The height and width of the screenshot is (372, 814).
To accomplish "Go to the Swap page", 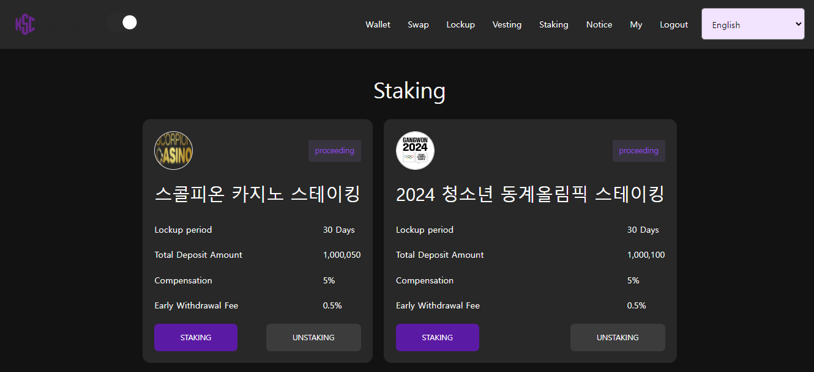I will pyautogui.click(x=418, y=24).
